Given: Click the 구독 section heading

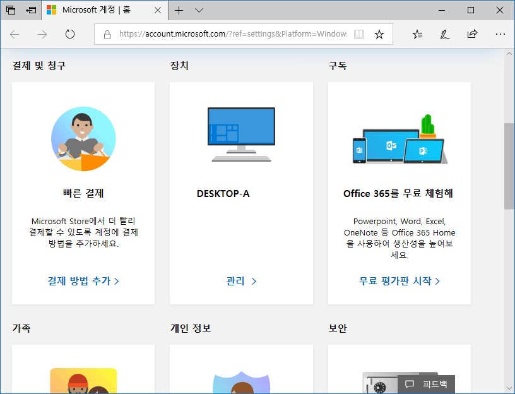Looking at the screenshot, I should click(x=337, y=66).
